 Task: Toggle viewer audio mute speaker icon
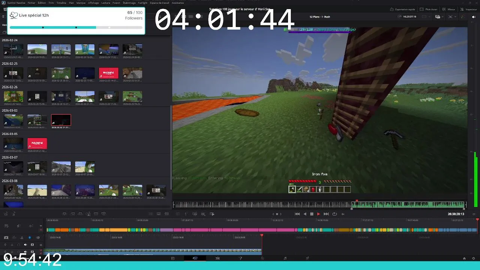click(x=474, y=16)
